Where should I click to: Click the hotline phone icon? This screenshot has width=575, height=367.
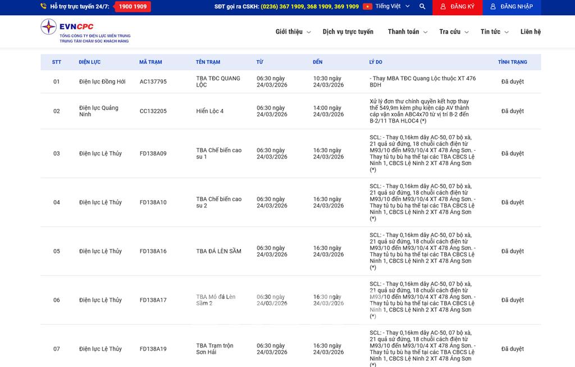click(44, 7)
